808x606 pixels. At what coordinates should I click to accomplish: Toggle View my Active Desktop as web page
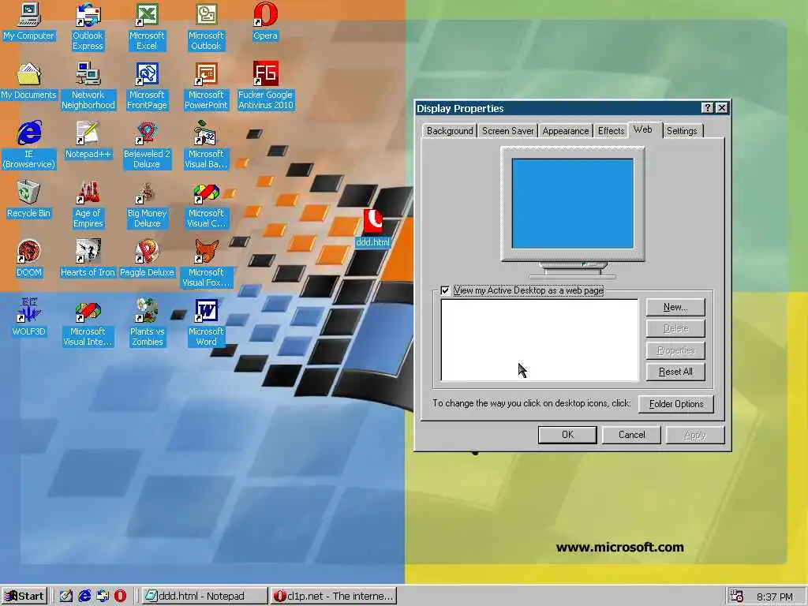pyautogui.click(x=445, y=290)
